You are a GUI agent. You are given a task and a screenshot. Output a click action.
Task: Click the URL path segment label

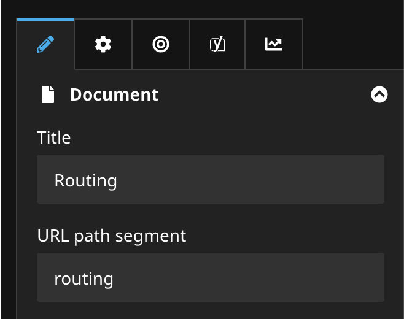point(112,236)
